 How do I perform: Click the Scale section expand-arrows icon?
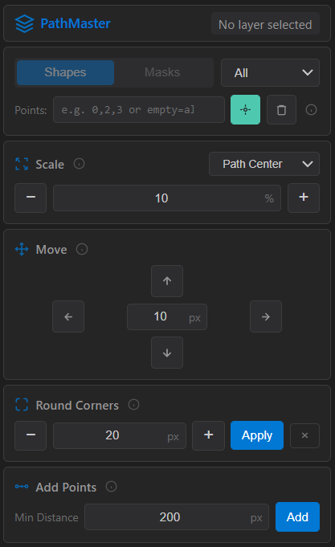(22, 164)
